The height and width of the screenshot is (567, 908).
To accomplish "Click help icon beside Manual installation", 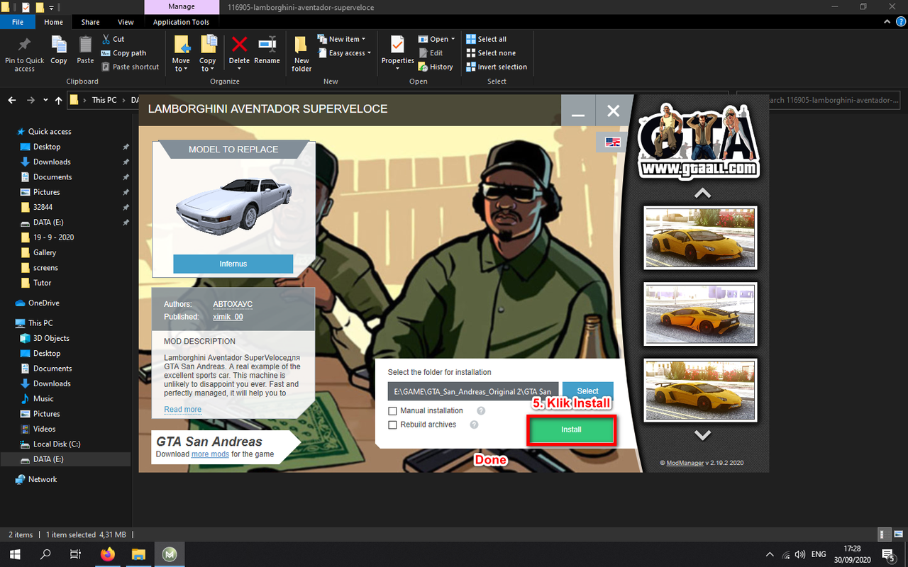I will (481, 411).
